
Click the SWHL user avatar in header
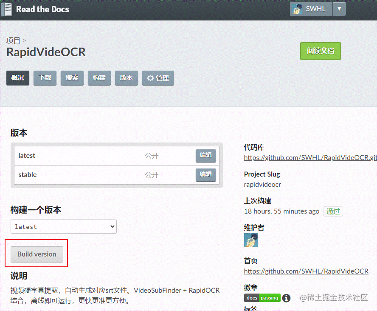pos(297,9)
